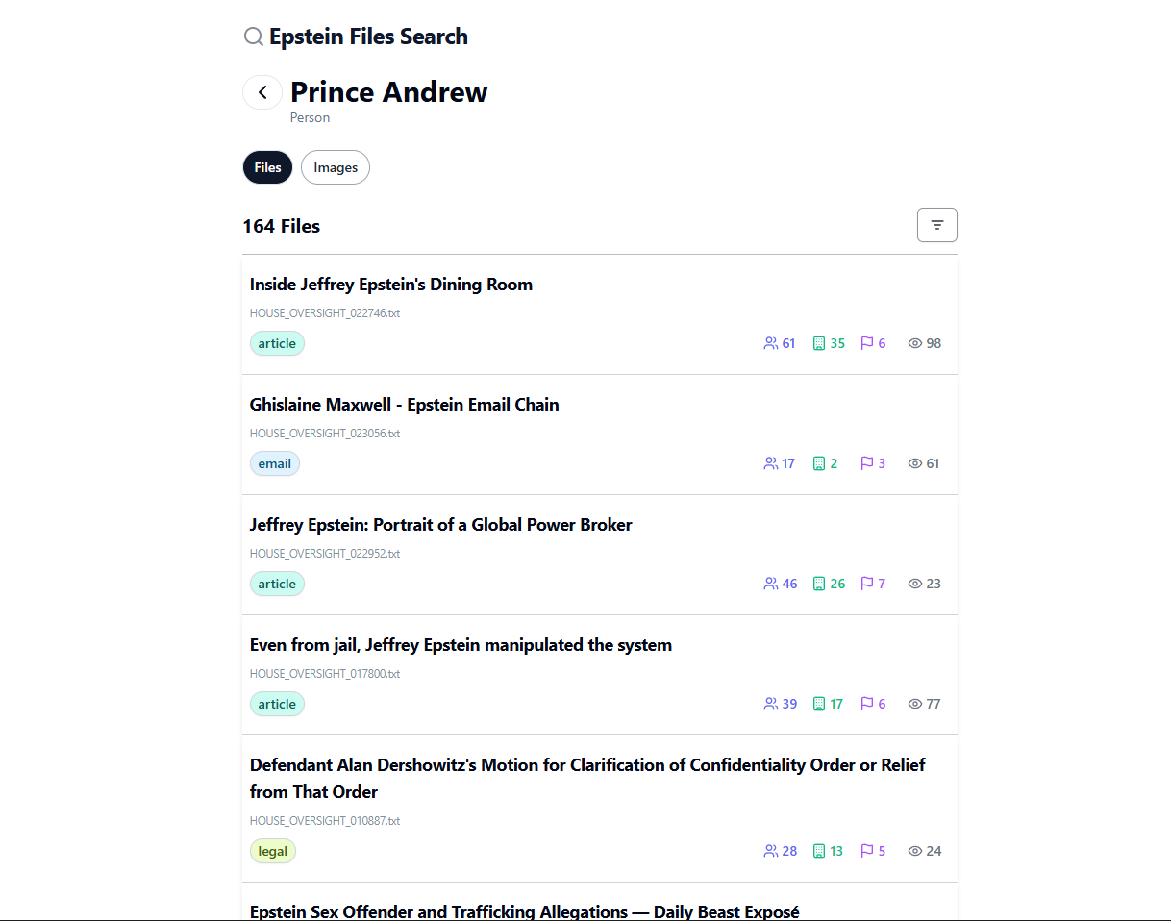
Task: Select the Files tab
Action: pyautogui.click(x=267, y=166)
